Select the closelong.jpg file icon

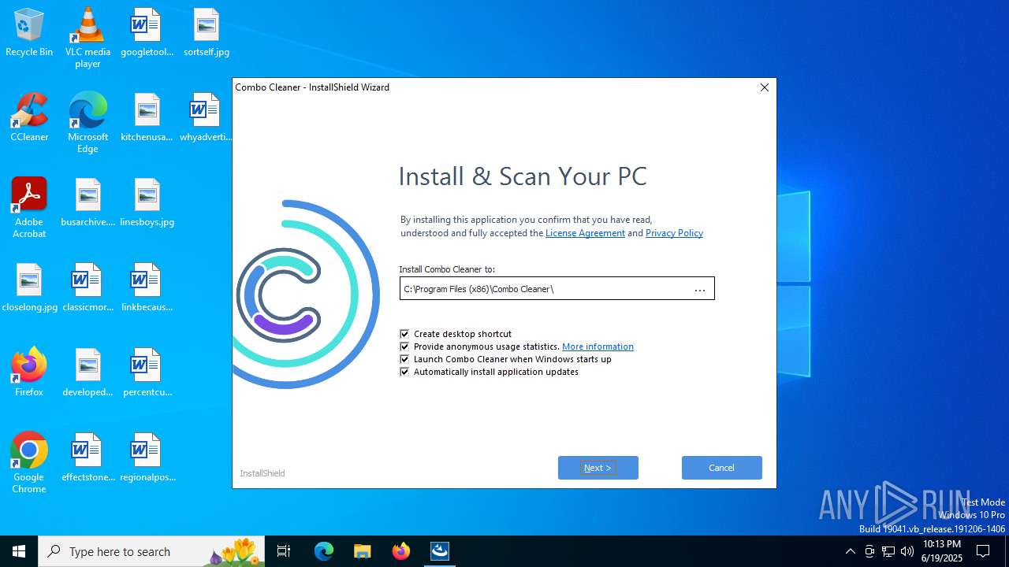point(29,287)
